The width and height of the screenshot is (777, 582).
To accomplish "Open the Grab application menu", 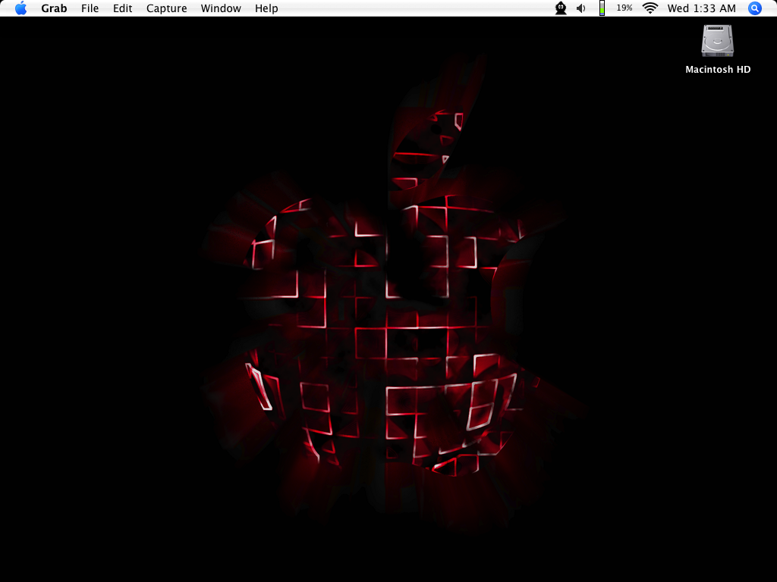I will point(54,8).
